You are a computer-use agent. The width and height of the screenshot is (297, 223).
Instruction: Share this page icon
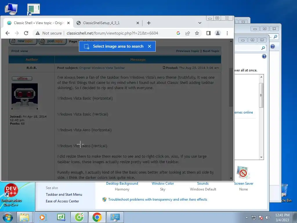[188, 33]
